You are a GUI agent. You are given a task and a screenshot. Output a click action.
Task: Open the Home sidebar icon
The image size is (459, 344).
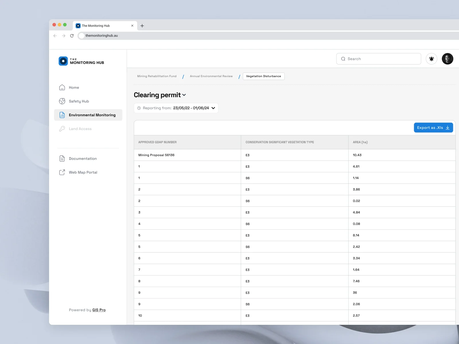62,87
